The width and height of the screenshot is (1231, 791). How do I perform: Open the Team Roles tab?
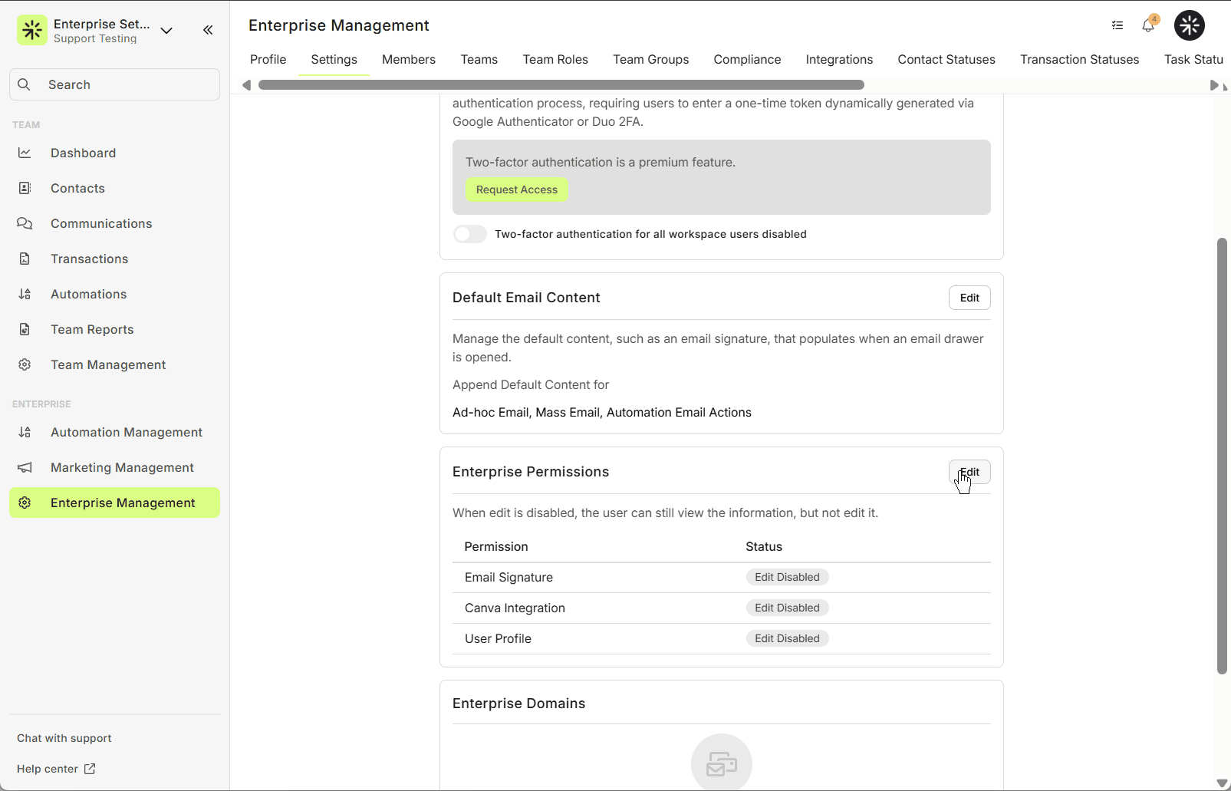tap(555, 59)
